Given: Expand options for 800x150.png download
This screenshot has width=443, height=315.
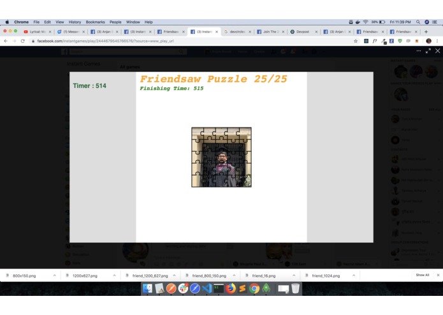Looking at the screenshot, I should coord(55,275).
